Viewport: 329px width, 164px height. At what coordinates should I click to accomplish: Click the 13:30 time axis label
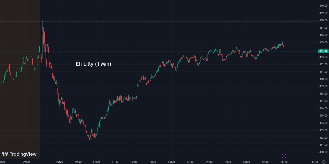pyautogui.click(x=190, y=162)
